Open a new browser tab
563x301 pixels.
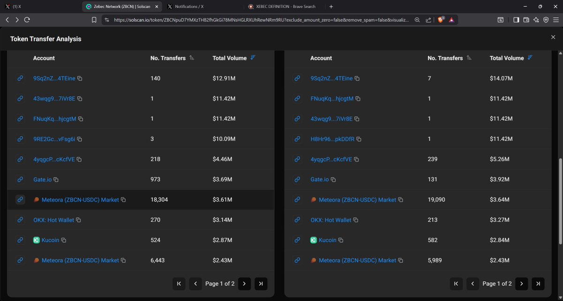pyautogui.click(x=331, y=7)
